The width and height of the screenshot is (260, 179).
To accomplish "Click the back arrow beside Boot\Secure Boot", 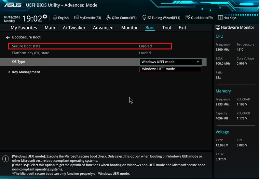I will coord(8,37).
